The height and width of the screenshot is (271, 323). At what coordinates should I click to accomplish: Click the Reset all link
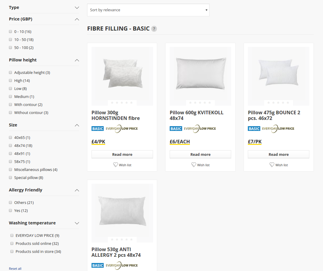[x=15, y=269]
